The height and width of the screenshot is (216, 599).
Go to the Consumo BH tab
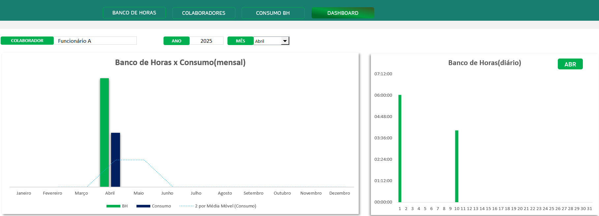(x=273, y=13)
